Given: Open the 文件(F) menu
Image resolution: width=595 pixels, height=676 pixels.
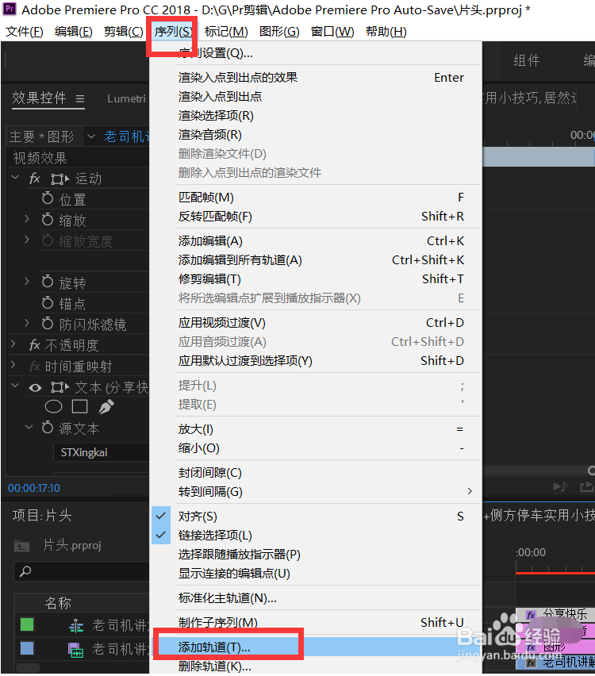Looking at the screenshot, I should (x=25, y=32).
